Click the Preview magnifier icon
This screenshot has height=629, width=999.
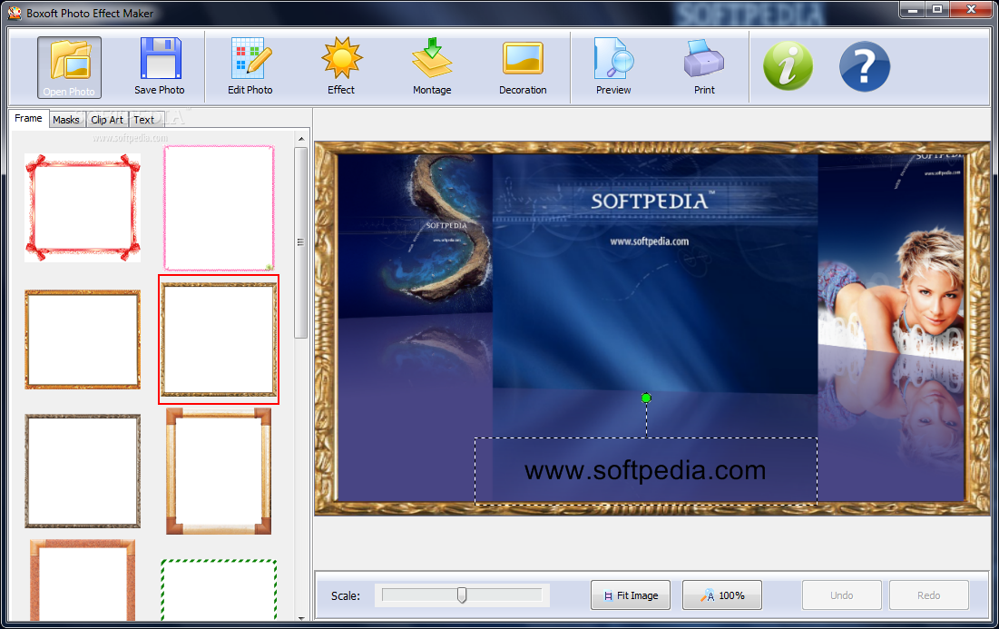click(613, 59)
